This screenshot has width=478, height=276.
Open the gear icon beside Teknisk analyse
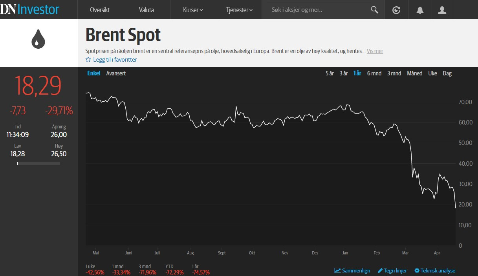pyautogui.click(x=416, y=271)
